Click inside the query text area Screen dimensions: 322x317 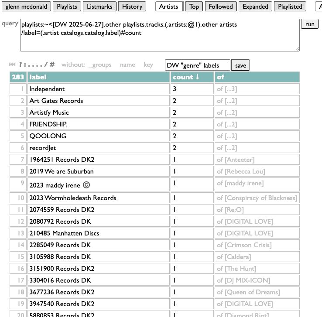point(160,35)
